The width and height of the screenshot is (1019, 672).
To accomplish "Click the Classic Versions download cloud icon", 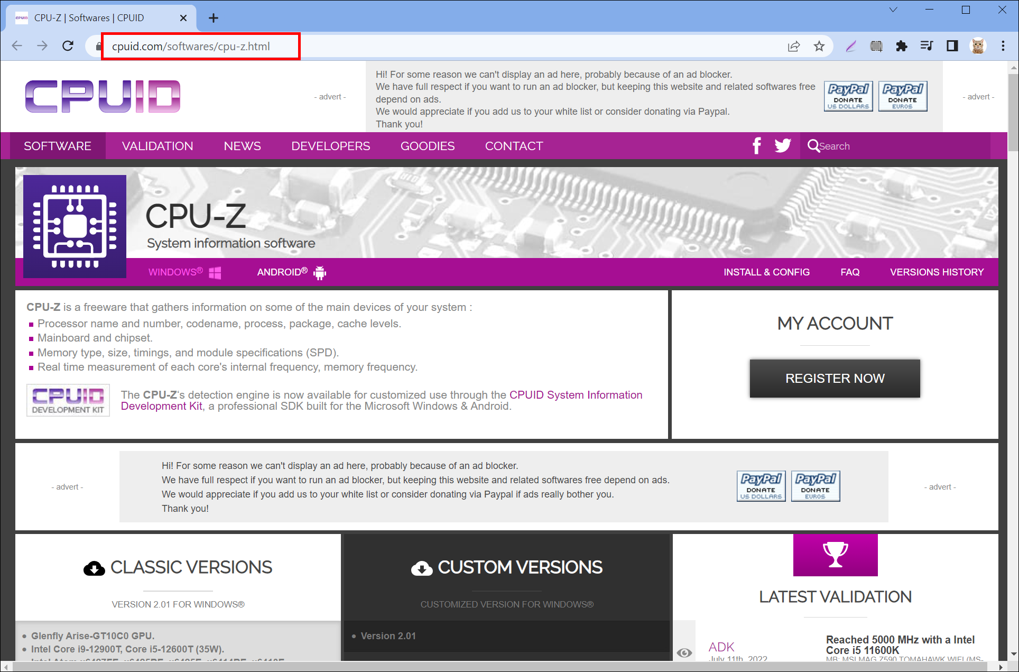I will point(94,568).
